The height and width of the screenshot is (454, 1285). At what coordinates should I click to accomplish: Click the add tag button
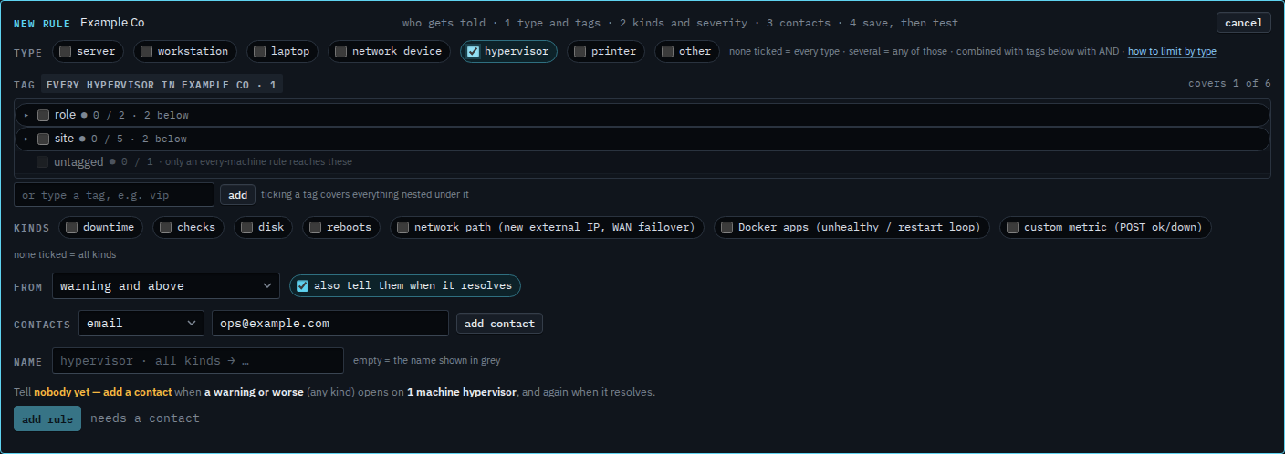[x=237, y=194]
